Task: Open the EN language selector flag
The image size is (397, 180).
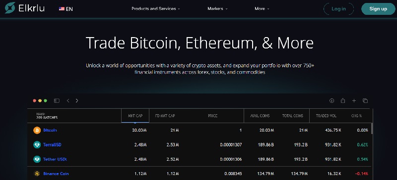Action: 62,9
